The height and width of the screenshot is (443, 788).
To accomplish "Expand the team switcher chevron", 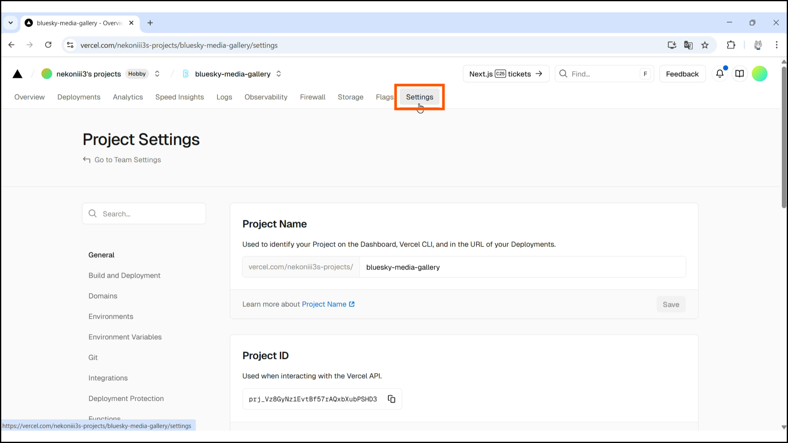I will (x=157, y=74).
